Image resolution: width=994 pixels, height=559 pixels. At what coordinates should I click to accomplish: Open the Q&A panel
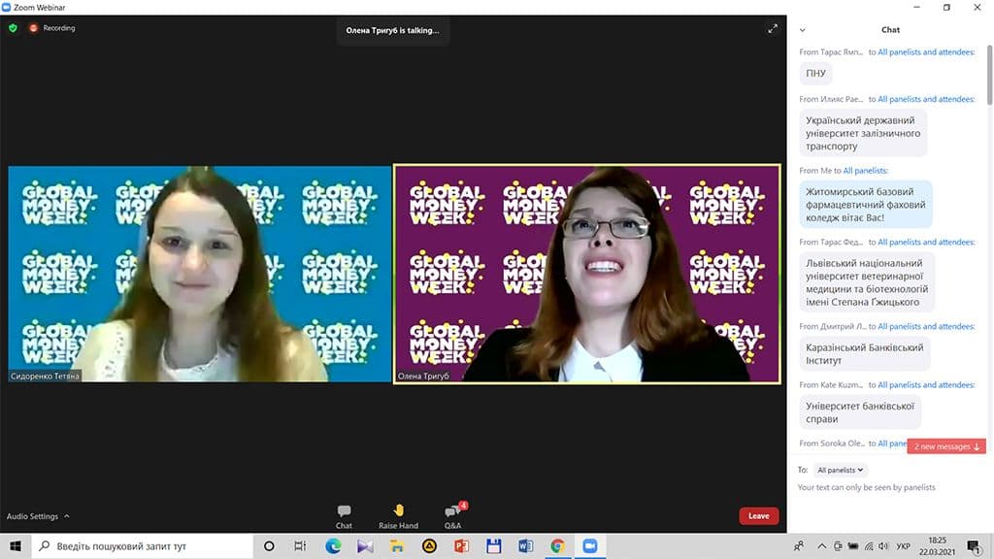coord(453,516)
